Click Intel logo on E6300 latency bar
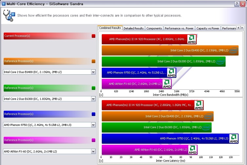247x165 pixels. [x=207, y=128]
